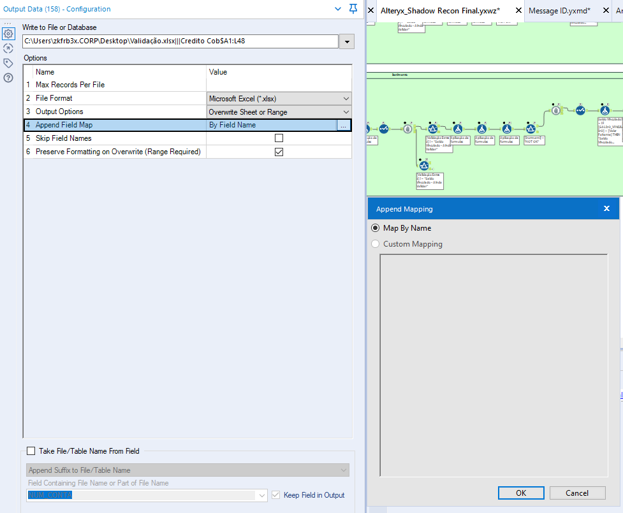Open the Help question mark icon
The image size is (623, 513).
[8, 78]
